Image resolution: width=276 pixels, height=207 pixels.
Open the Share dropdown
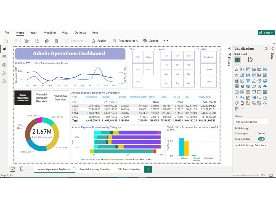[266, 33]
